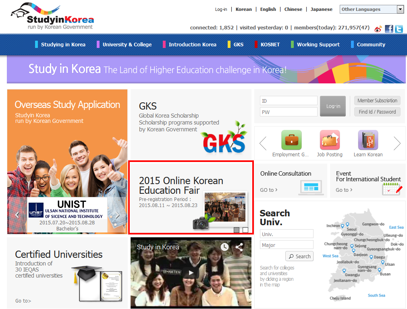This screenshot has width=407, height=309.
Task: Open the Other Languages dropdown
Action: coord(372,9)
